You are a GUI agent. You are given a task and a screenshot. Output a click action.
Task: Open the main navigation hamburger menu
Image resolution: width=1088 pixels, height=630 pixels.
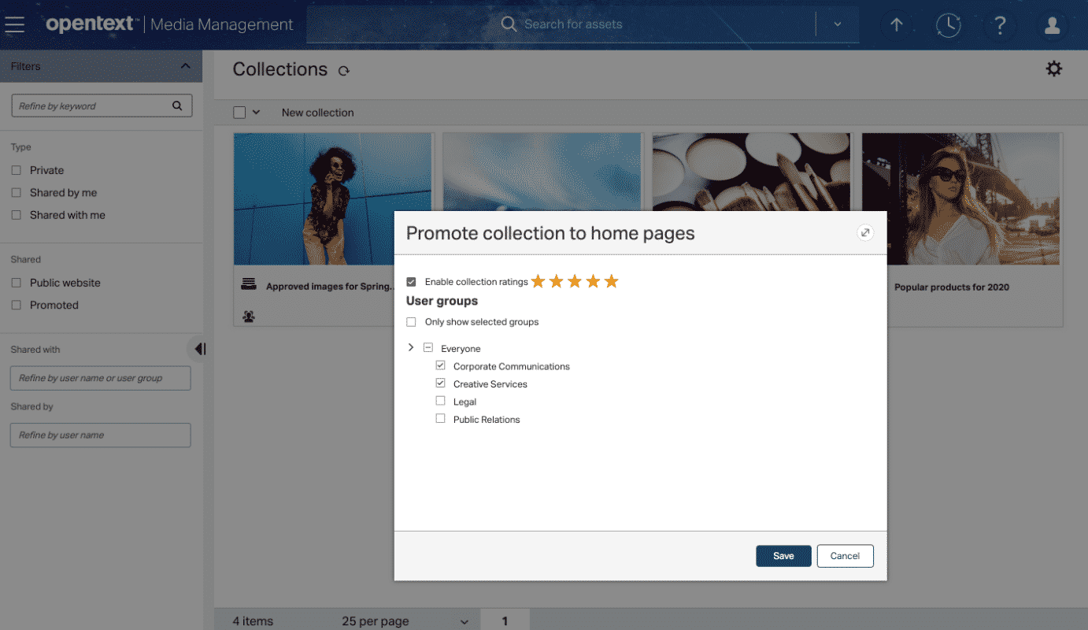tap(14, 24)
